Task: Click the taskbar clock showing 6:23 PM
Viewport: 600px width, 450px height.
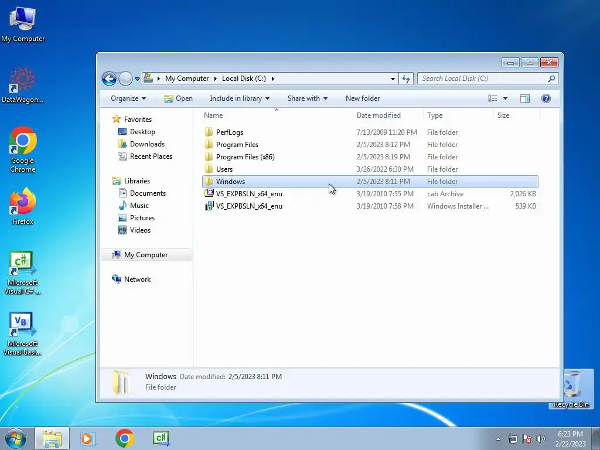Action: [570, 439]
